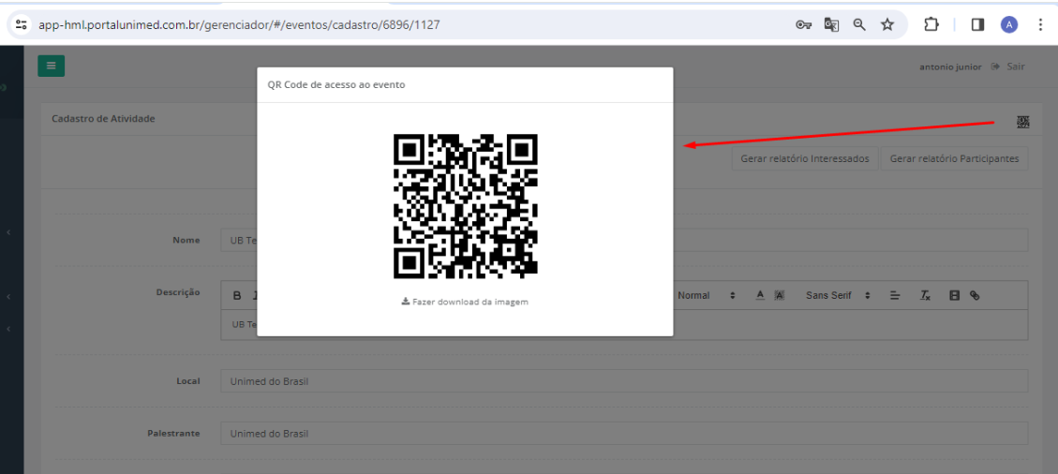
Task: Click into the Nome input field
Action: coord(624,240)
